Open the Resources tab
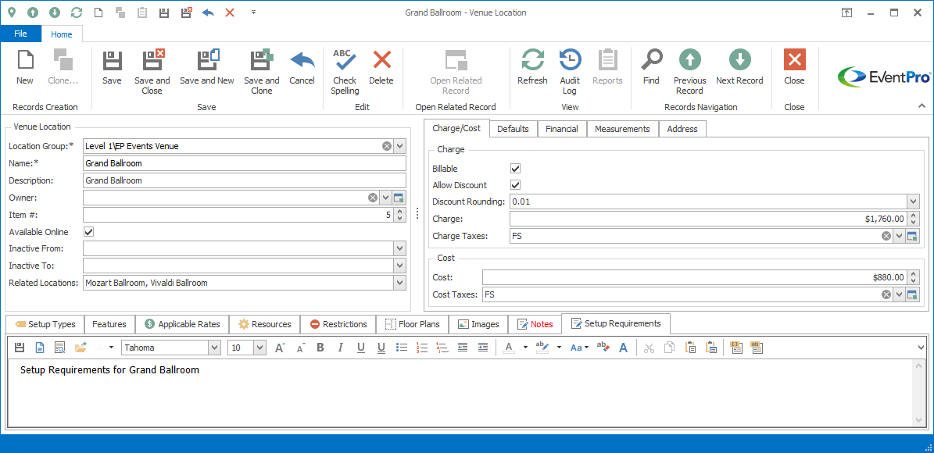 click(265, 324)
